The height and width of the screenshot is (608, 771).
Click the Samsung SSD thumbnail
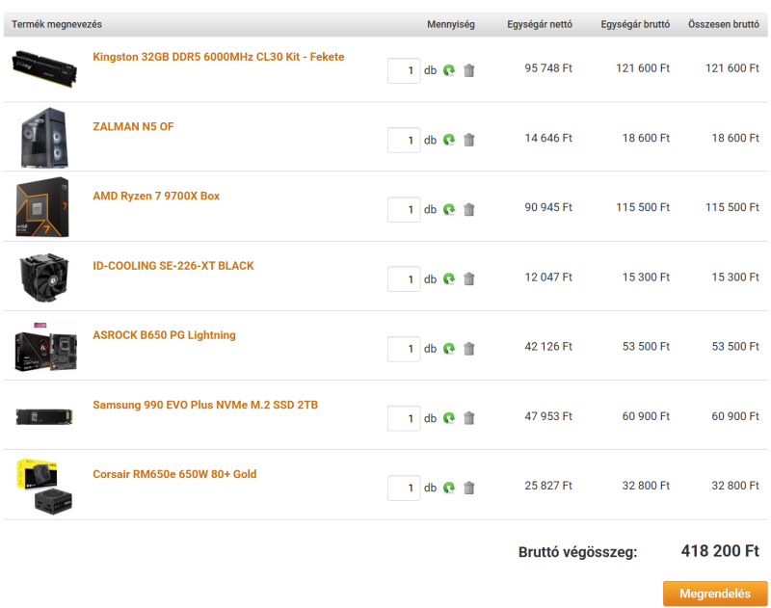[44, 417]
